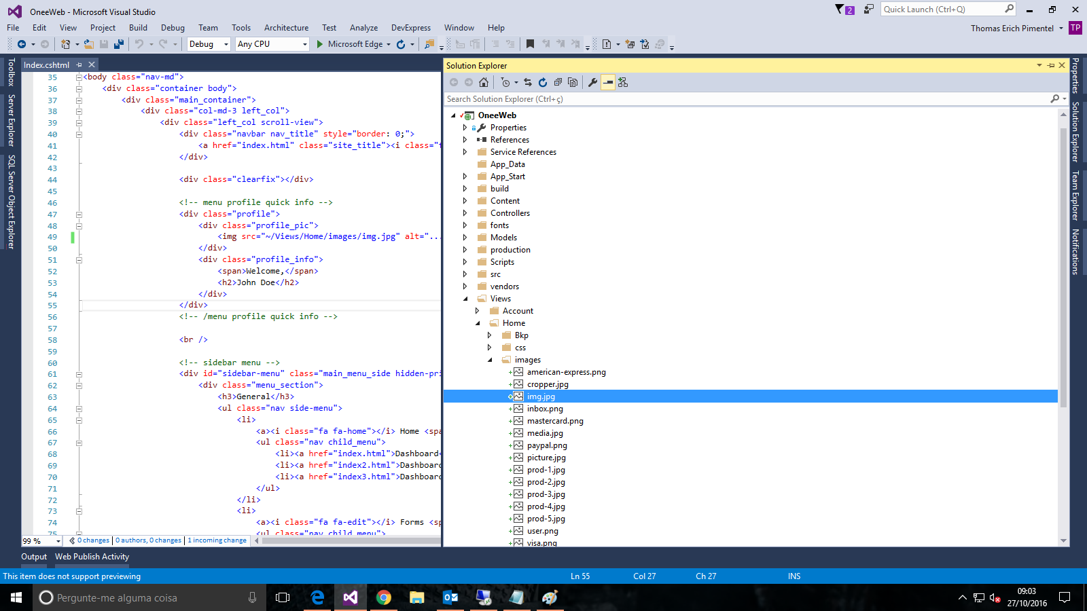This screenshot has height=611, width=1087.
Task: Switch to the Web Publish Activity tab
Action: pyautogui.click(x=92, y=557)
